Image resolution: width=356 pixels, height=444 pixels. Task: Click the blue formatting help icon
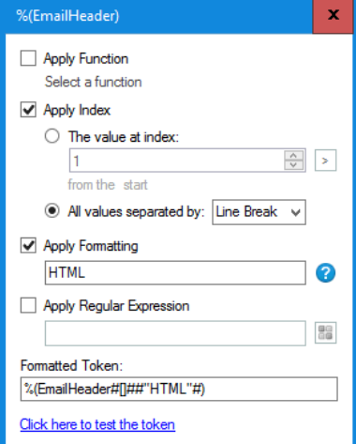click(x=325, y=273)
